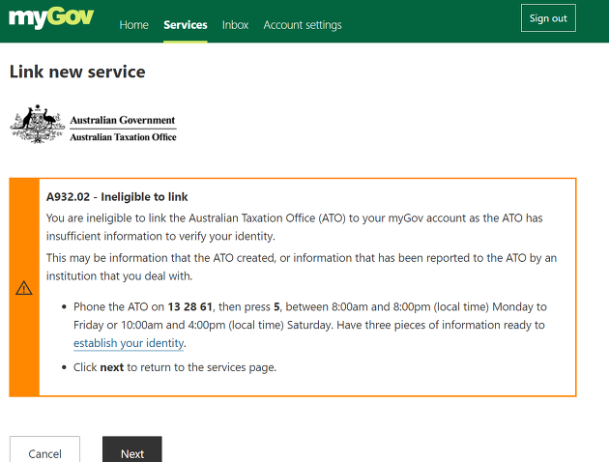Click the orange warning triangle icon
Image resolution: width=609 pixels, height=462 pixels.
click(x=24, y=288)
